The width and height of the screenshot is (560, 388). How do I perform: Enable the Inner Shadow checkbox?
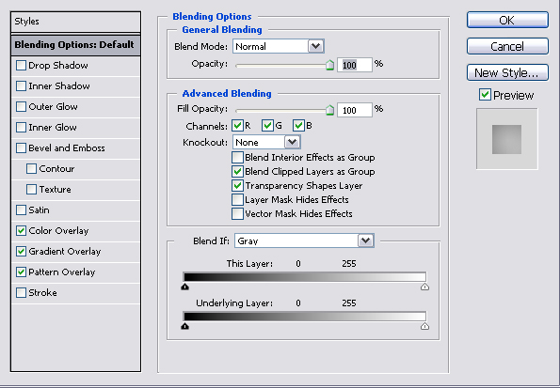coord(21,85)
